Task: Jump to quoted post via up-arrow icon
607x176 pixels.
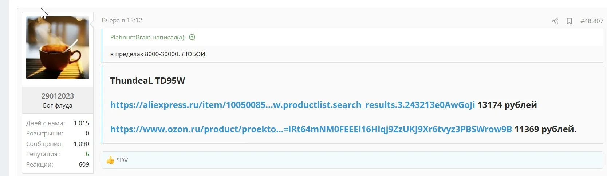Action: pos(192,37)
